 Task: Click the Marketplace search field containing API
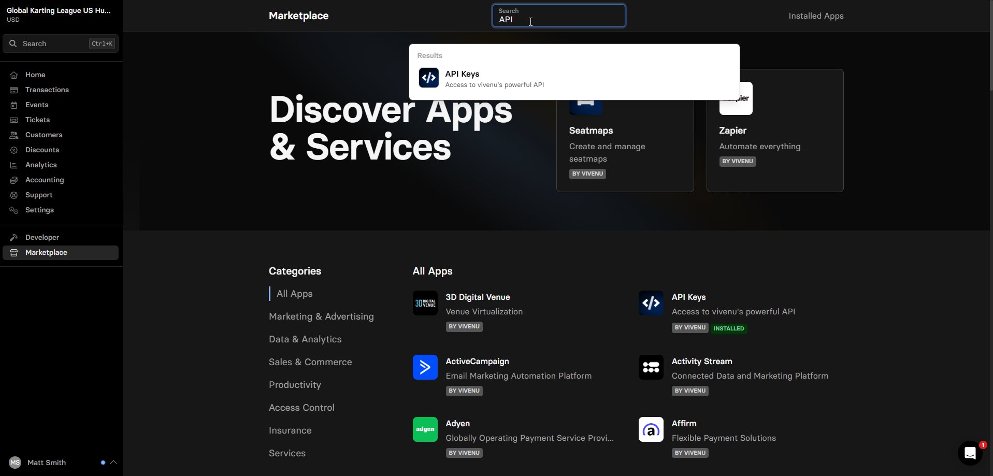coord(558,16)
